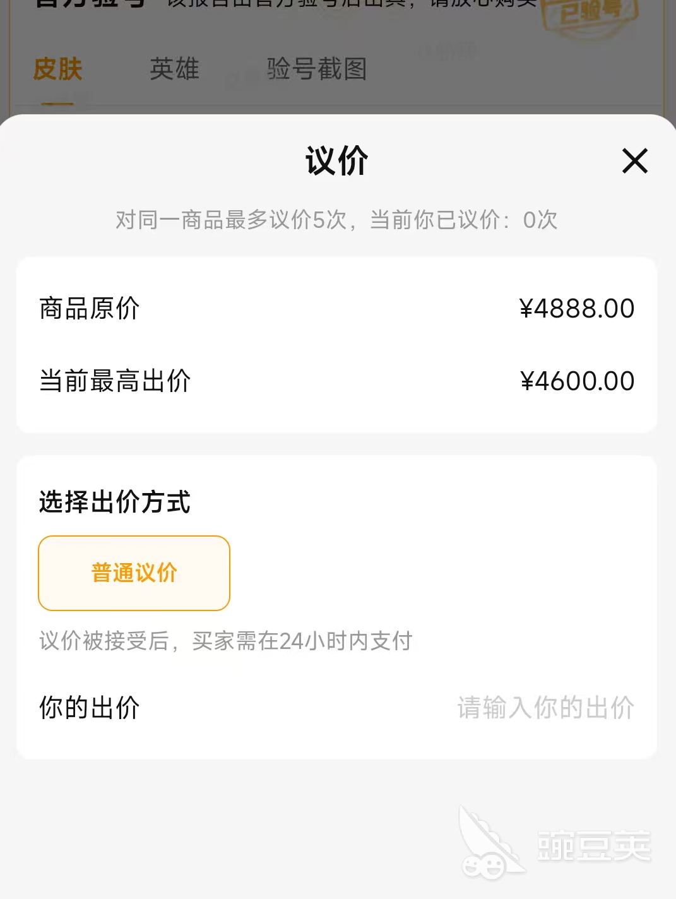Click the highest bid ¥4600.00 value
The width and height of the screenshot is (676, 899).
click(x=577, y=381)
